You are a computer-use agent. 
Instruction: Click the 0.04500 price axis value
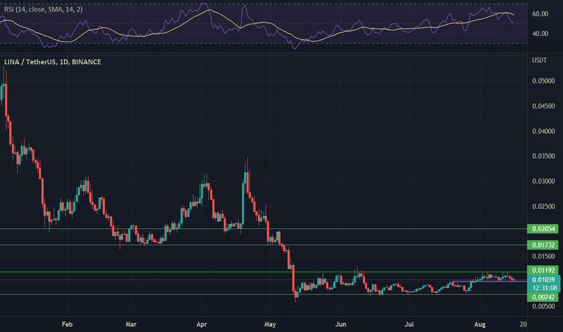pyautogui.click(x=543, y=106)
